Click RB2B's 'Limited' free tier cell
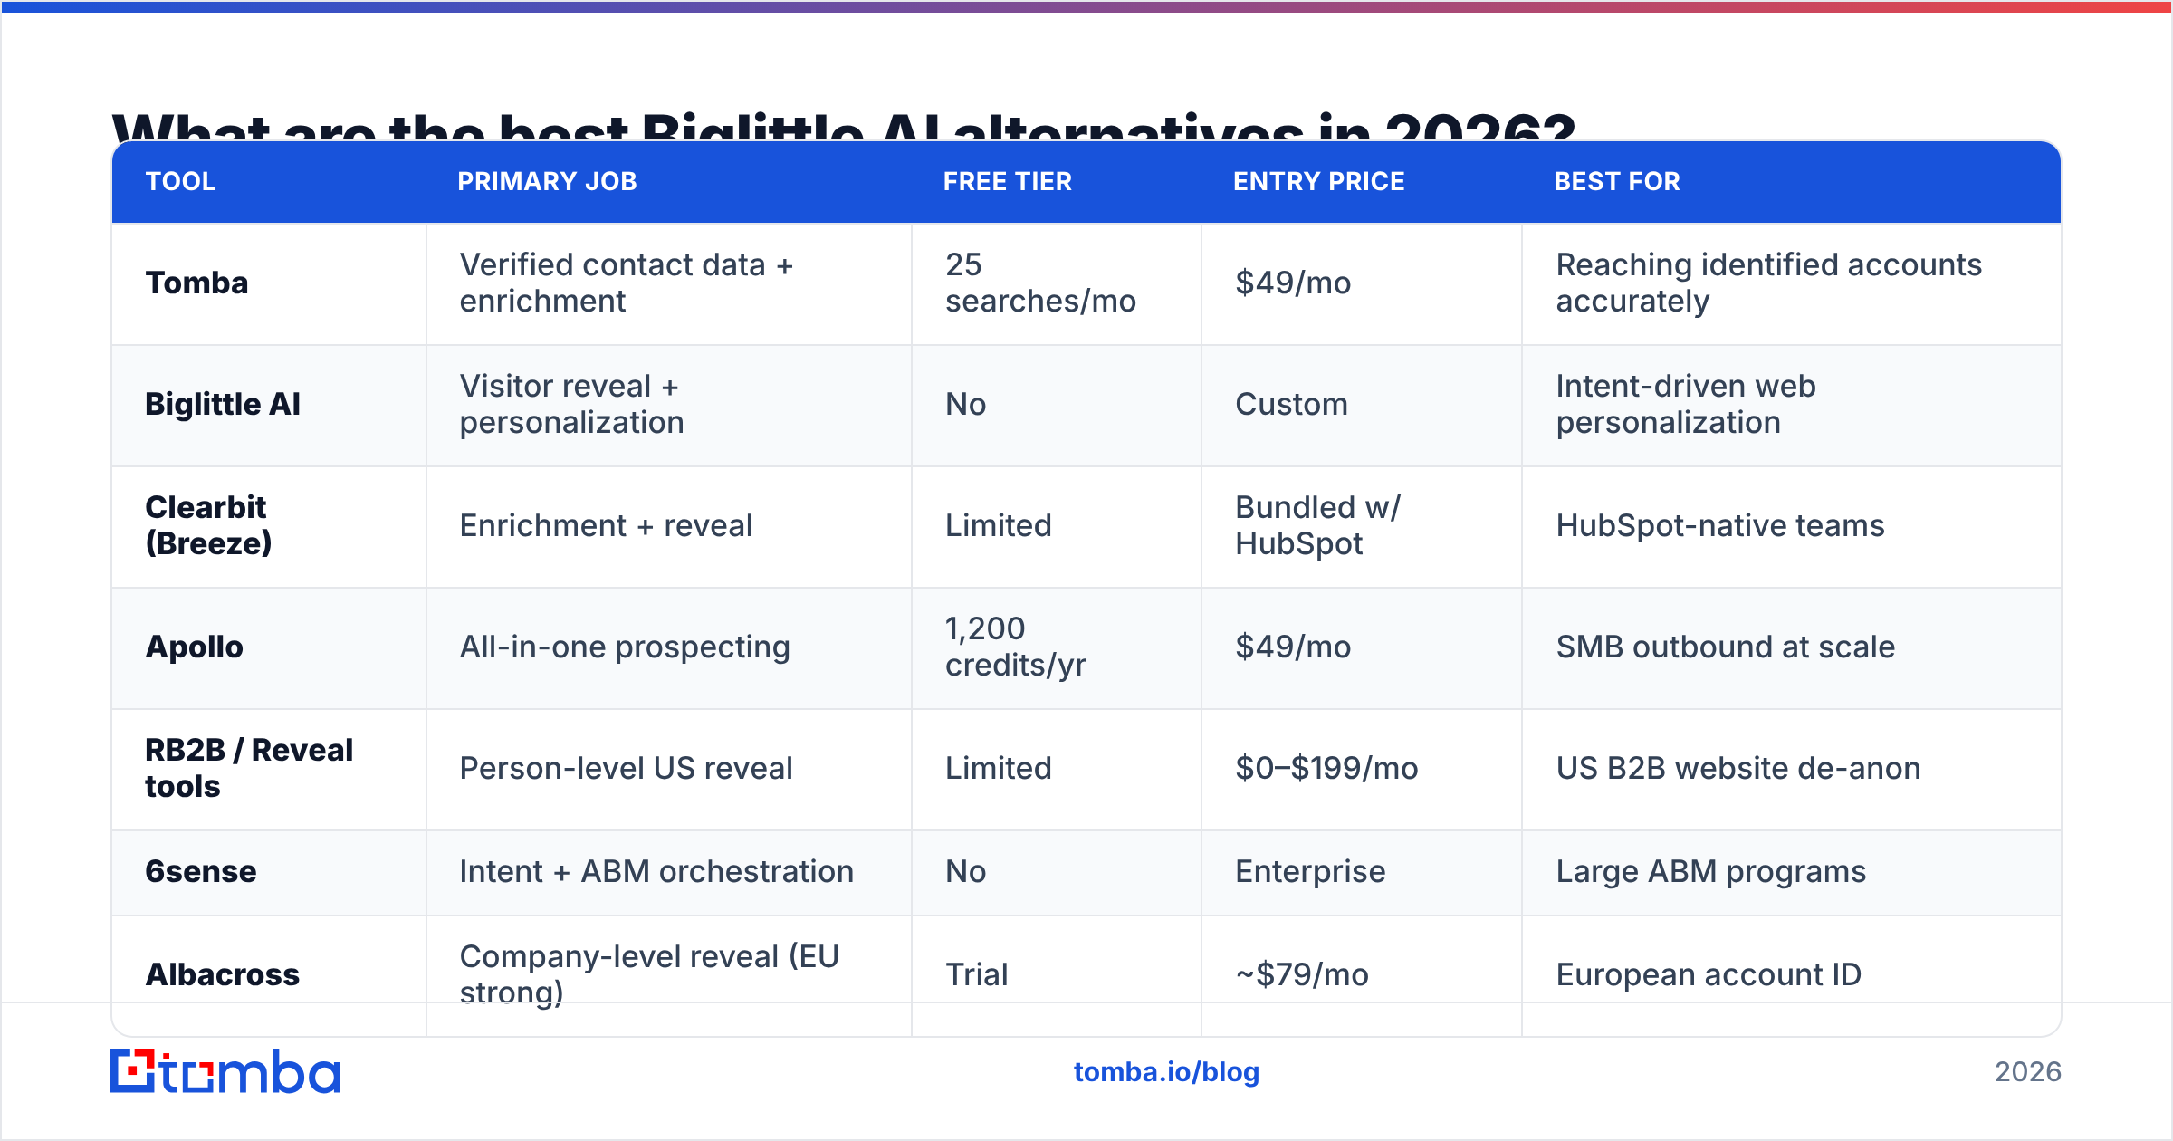 click(x=1057, y=769)
